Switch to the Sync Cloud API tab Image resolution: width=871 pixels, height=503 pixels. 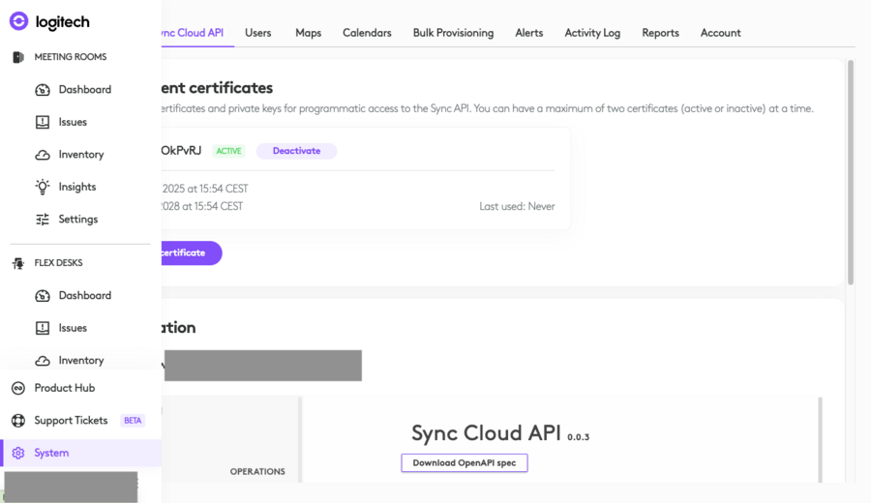(193, 33)
